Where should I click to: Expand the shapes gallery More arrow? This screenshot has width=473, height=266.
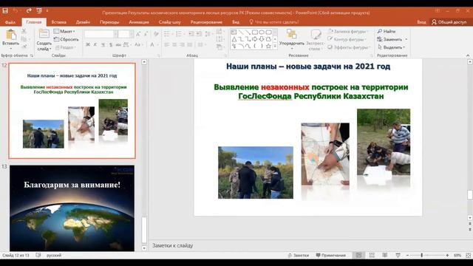click(x=275, y=46)
